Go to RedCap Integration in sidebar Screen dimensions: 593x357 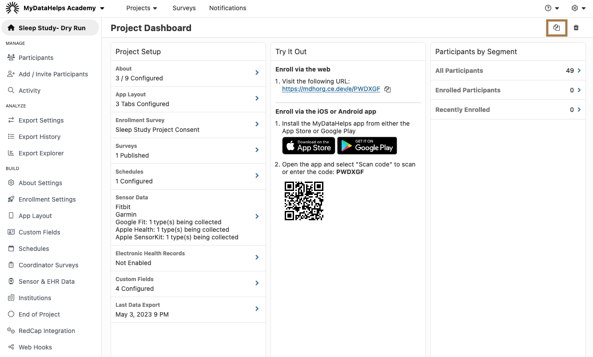tap(47, 330)
